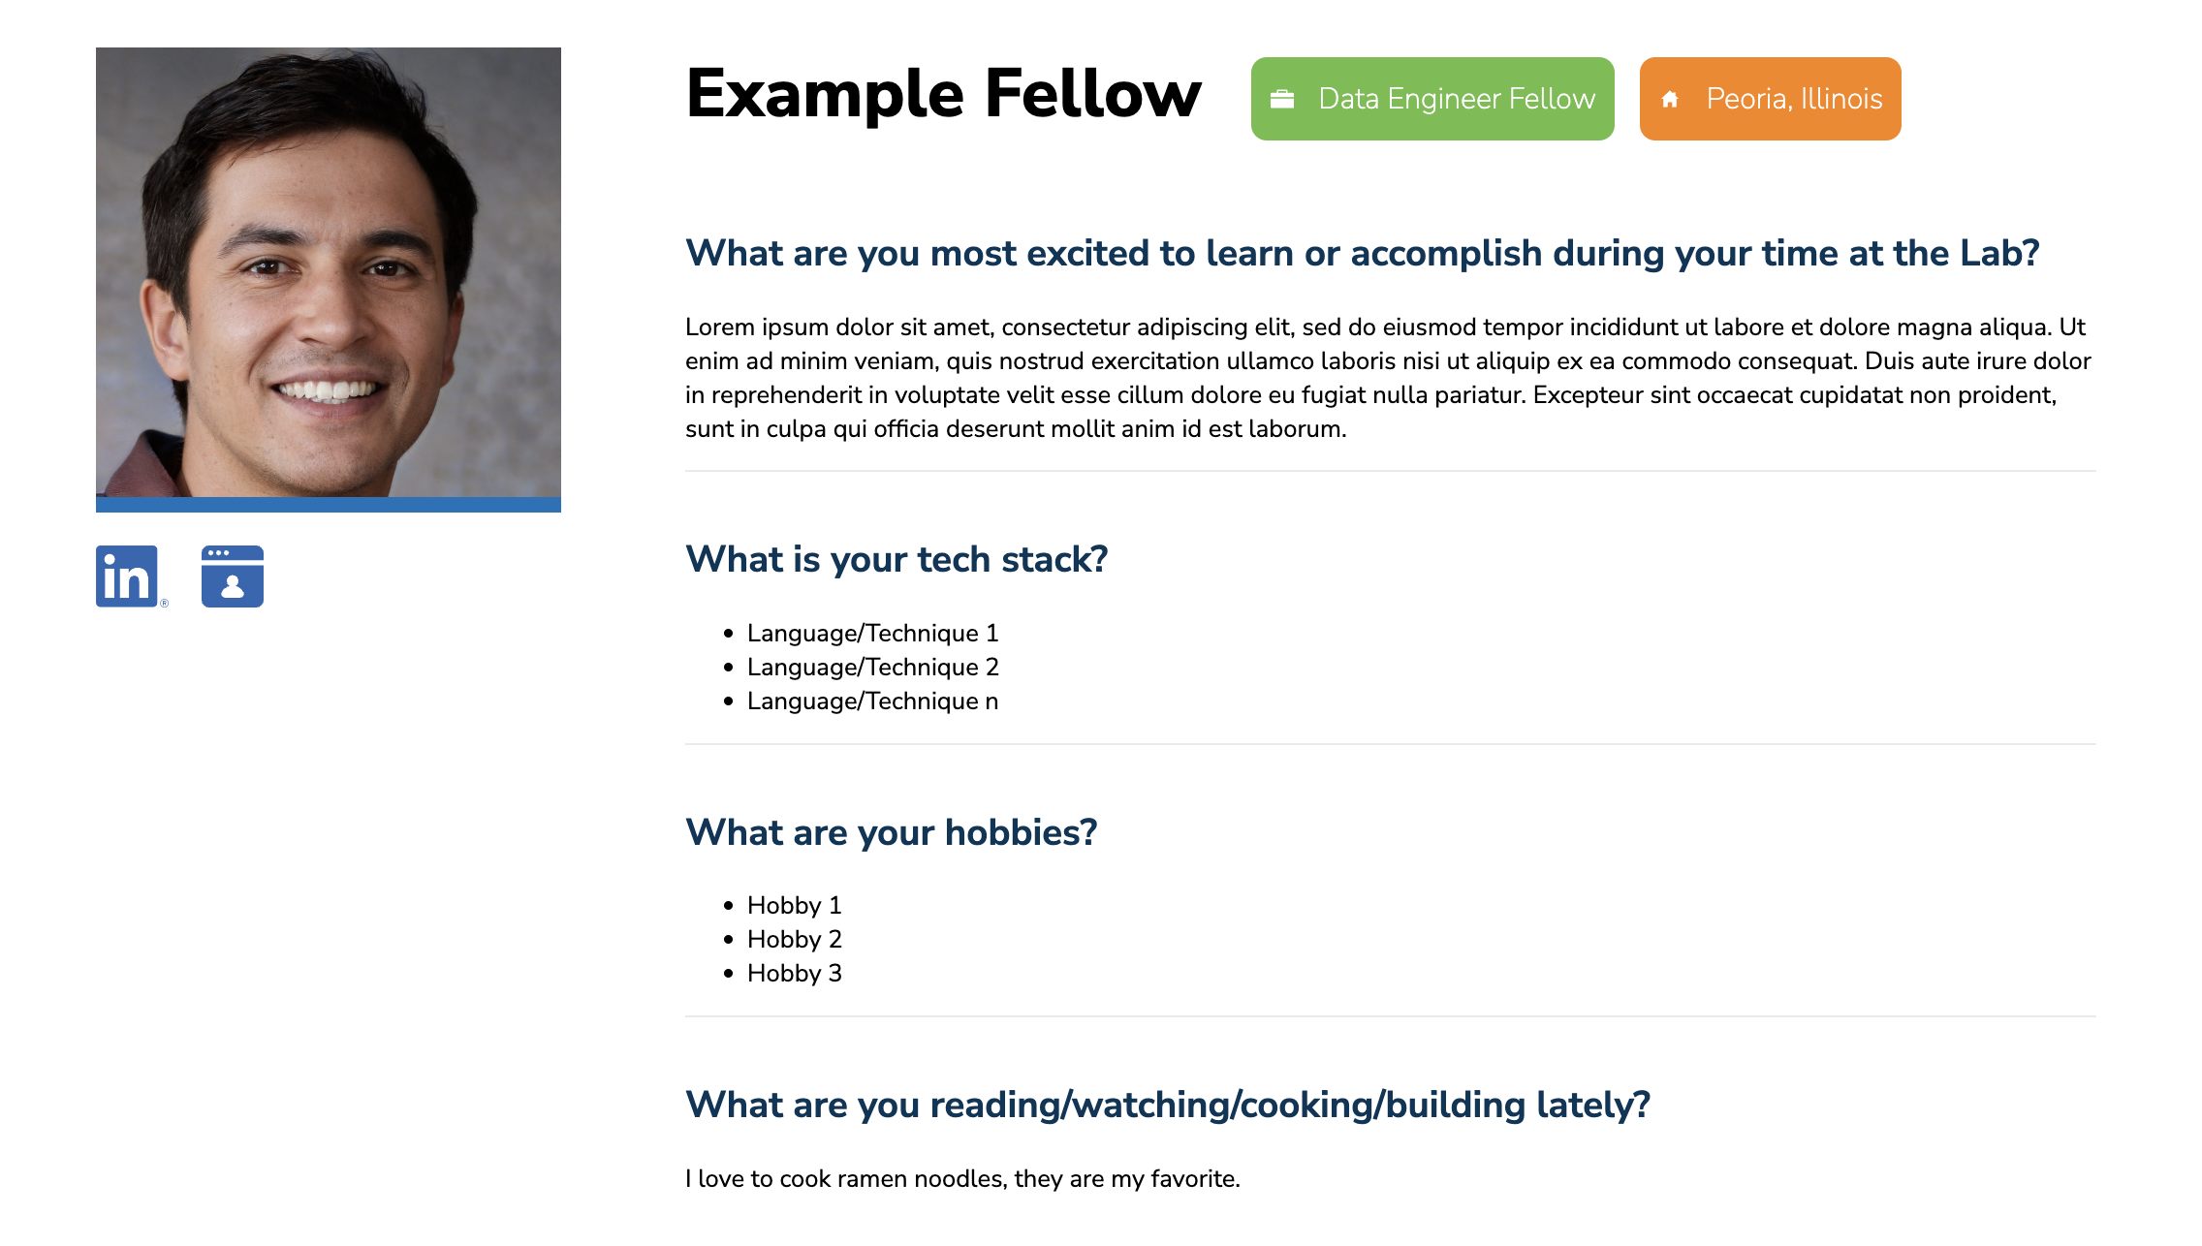
Task: Click the 'What is your tech stack?' heading
Action: (897, 558)
